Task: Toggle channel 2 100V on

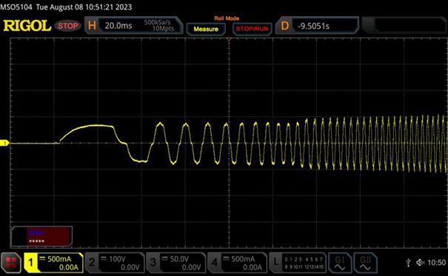Action: [115, 263]
